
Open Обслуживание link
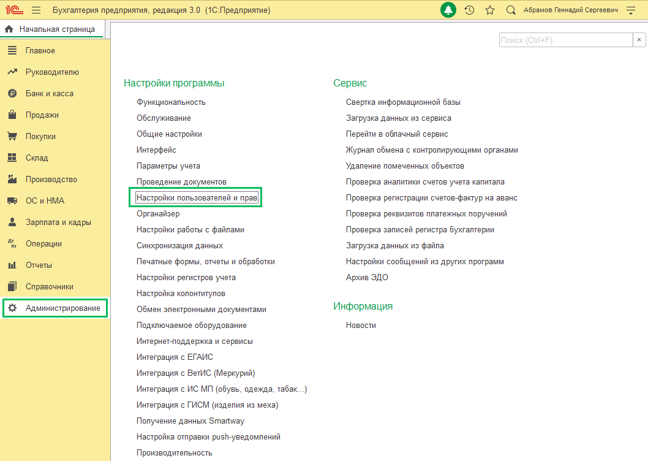tap(164, 118)
